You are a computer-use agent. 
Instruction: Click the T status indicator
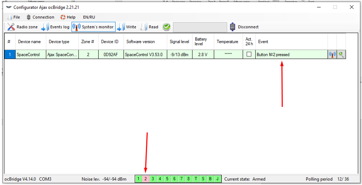196,179
